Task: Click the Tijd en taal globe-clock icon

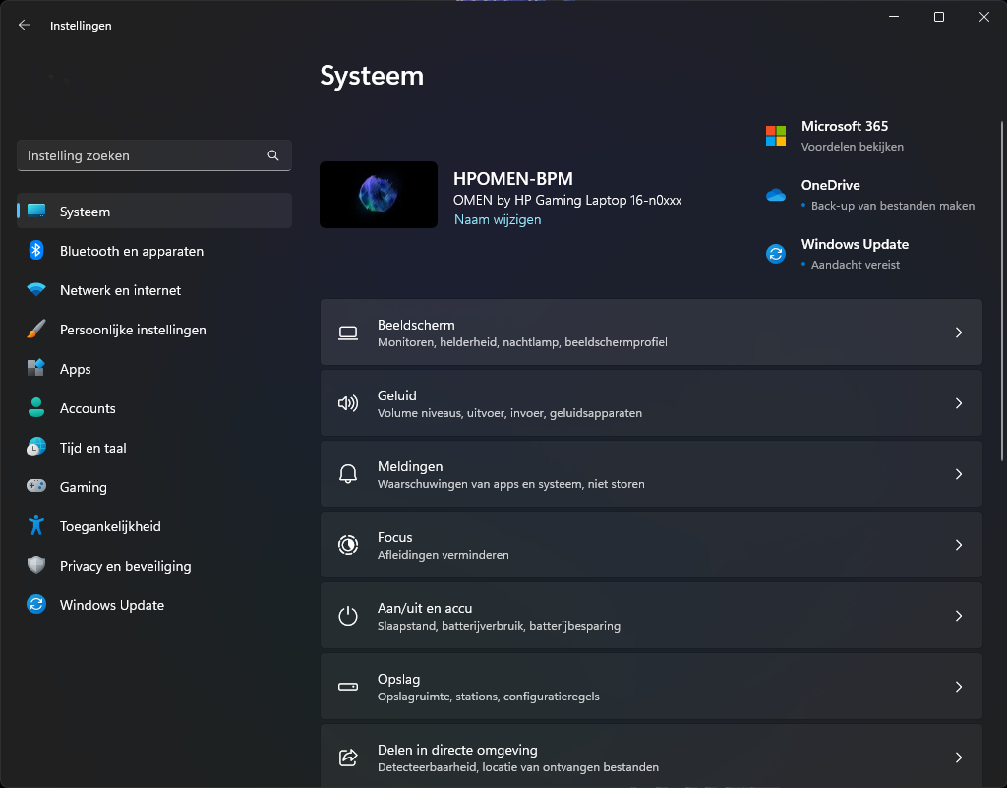Action: [x=36, y=448]
